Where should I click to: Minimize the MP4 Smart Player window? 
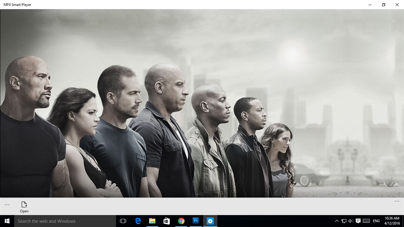370,5
